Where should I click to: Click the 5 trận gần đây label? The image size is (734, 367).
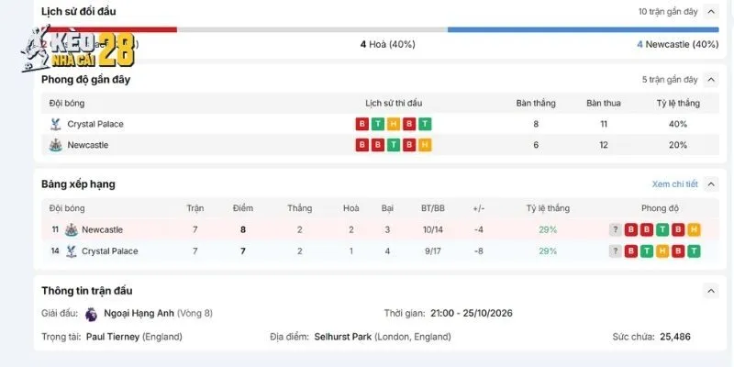point(670,80)
